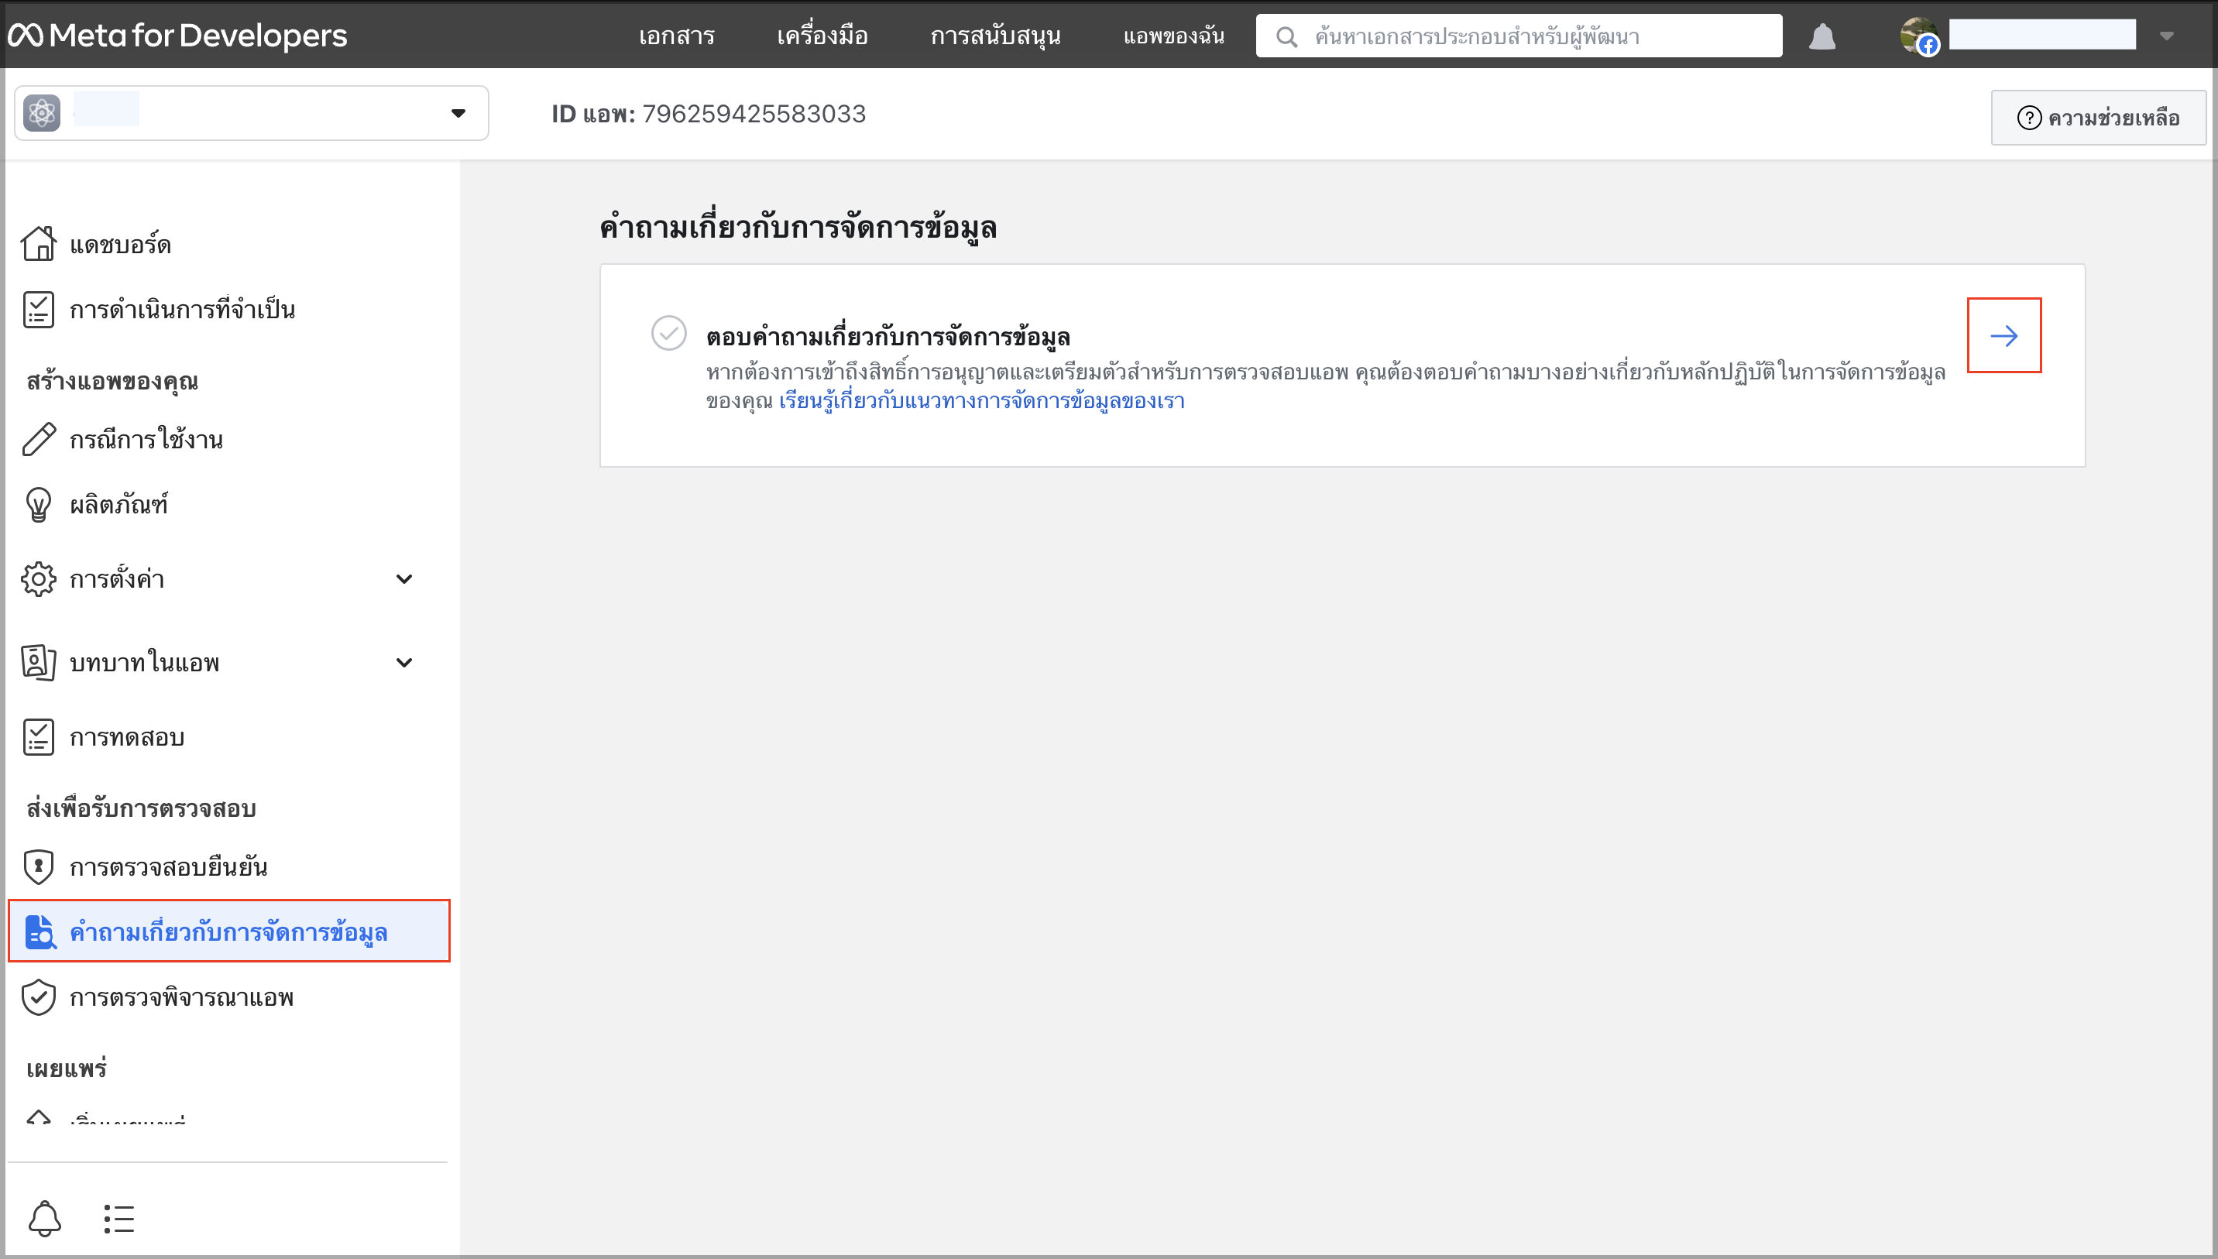This screenshot has height=1259, width=2218.
Task: Click the data handling document icon in sidebar
Action: tap(40, 932)
